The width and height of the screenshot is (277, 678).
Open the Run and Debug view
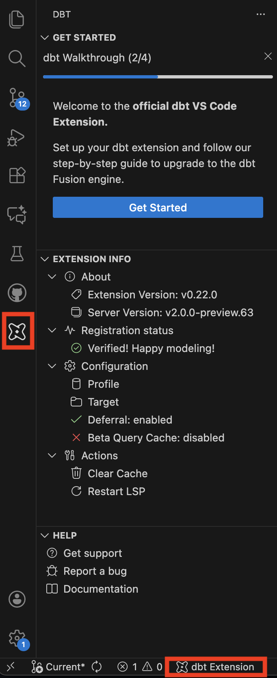click(17, 137)
